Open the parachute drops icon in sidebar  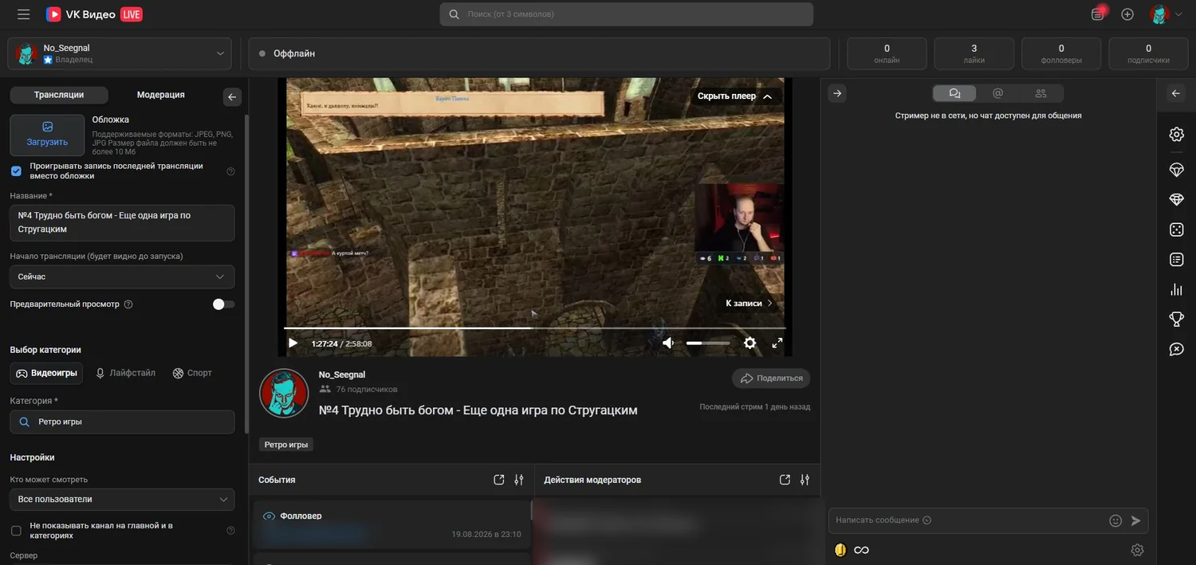coord(1176,170)
